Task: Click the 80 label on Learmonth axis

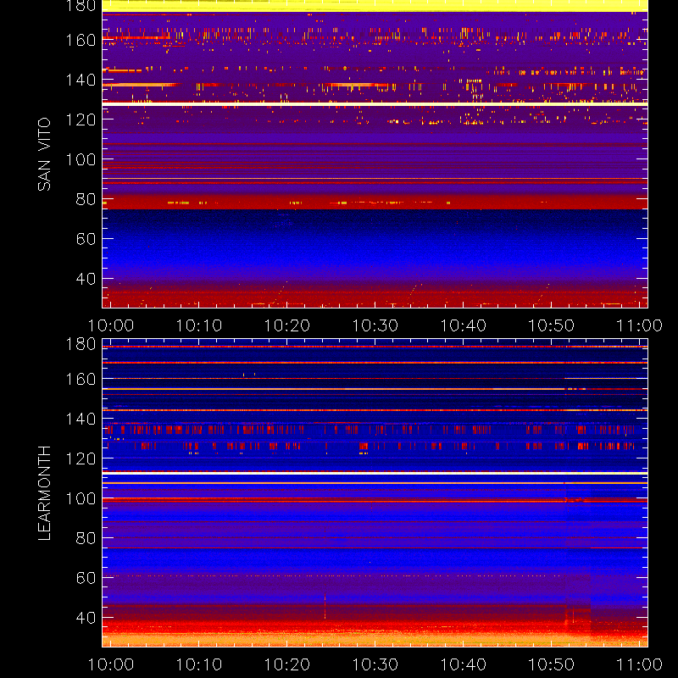Action: point(86,538)
